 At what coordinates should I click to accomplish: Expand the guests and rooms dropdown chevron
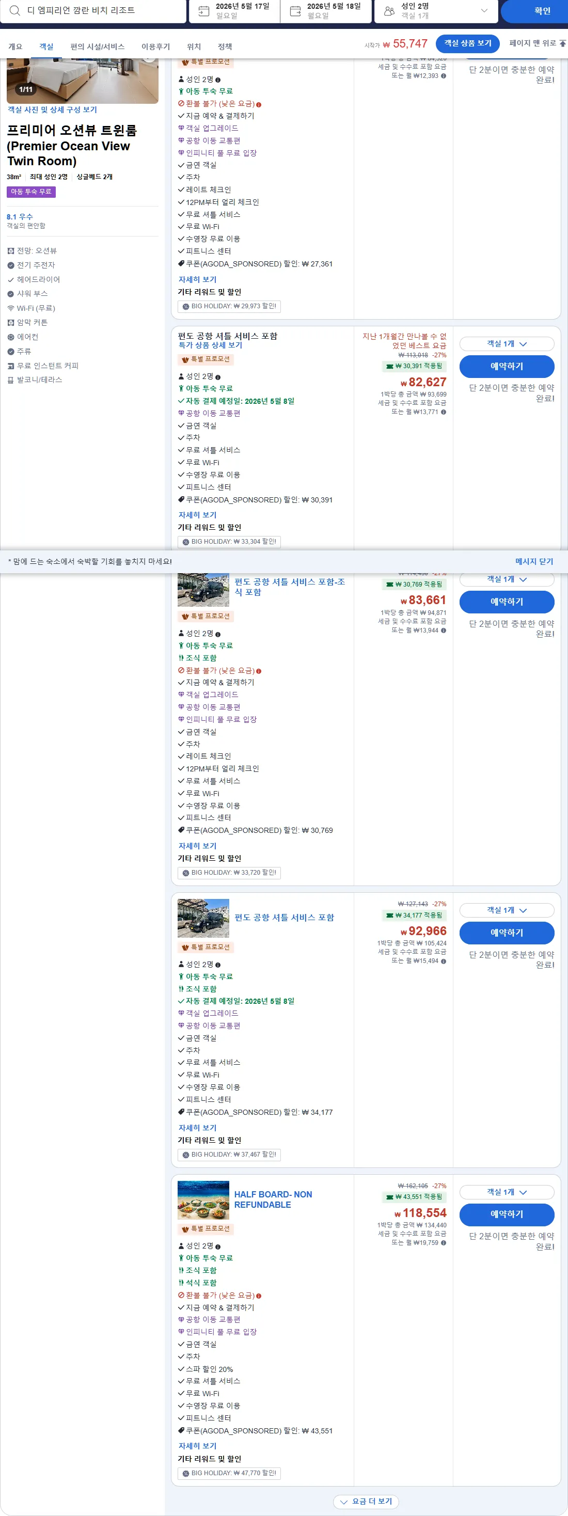(484, 11)
